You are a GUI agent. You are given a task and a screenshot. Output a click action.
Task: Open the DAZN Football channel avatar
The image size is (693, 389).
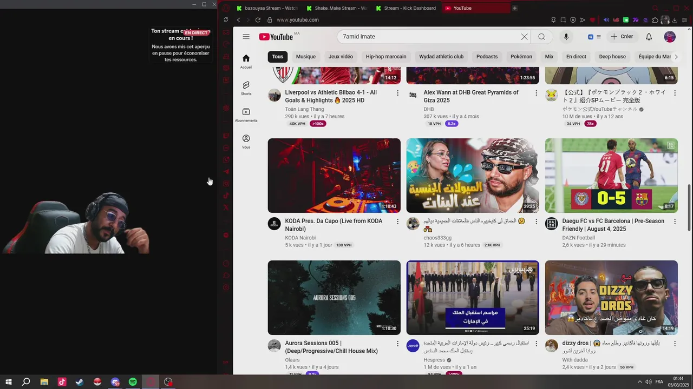tap(552, 224)
